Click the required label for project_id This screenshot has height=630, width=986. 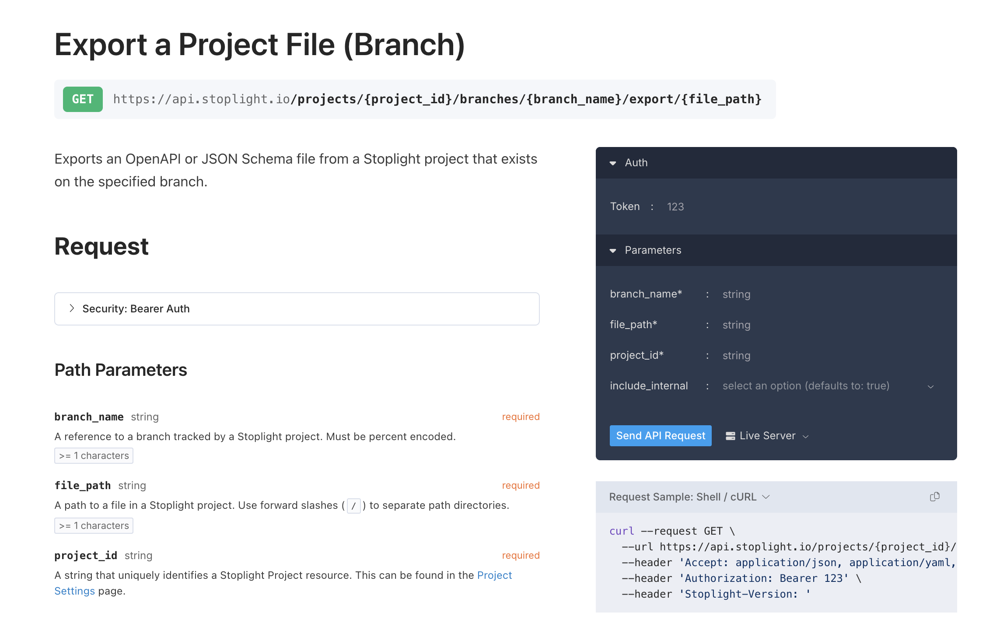(x=521, y=556)
